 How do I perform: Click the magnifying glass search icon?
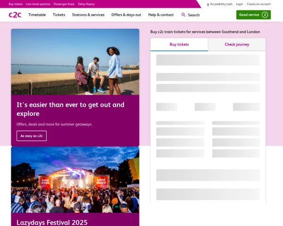pos(183,15)
